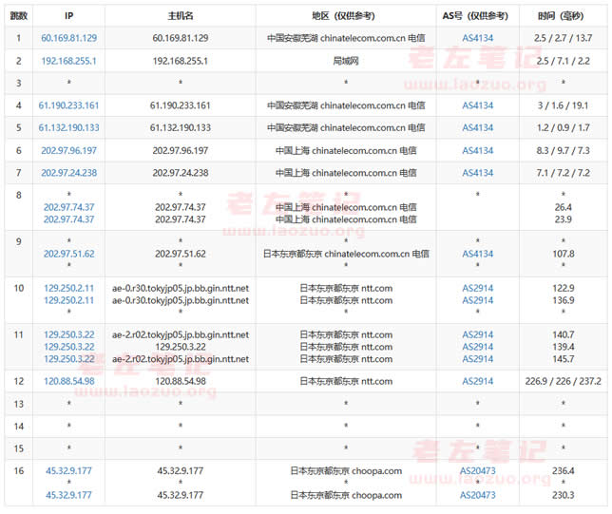Screen dimensions: 612x514
Task: Follow the 61.132.190.133 IP link in hop 5
Action: click(x=69, y=127)
